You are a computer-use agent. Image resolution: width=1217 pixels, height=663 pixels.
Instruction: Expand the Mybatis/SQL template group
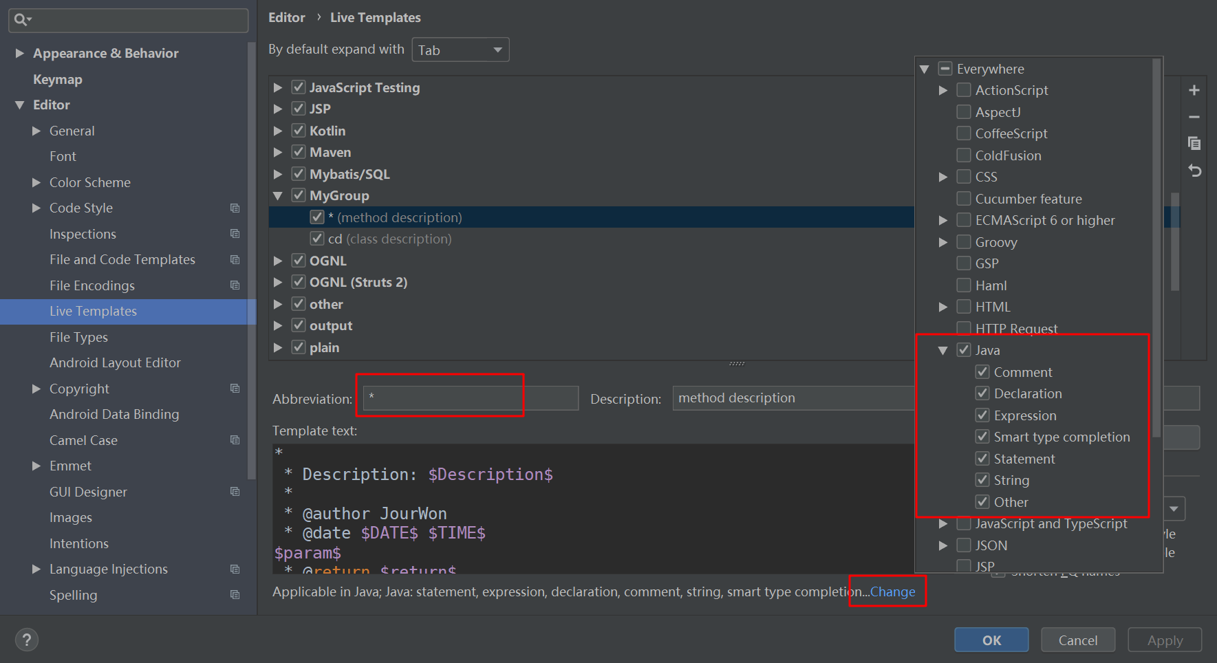[x=278, y=174]
